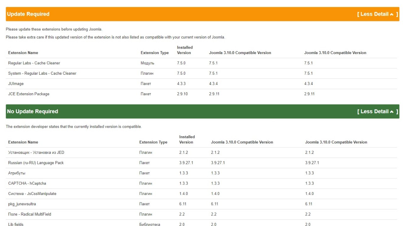Click 'Пакет' type in the Атрибуты row
This screenshot has width=403, height=226.
click(145, 173)
